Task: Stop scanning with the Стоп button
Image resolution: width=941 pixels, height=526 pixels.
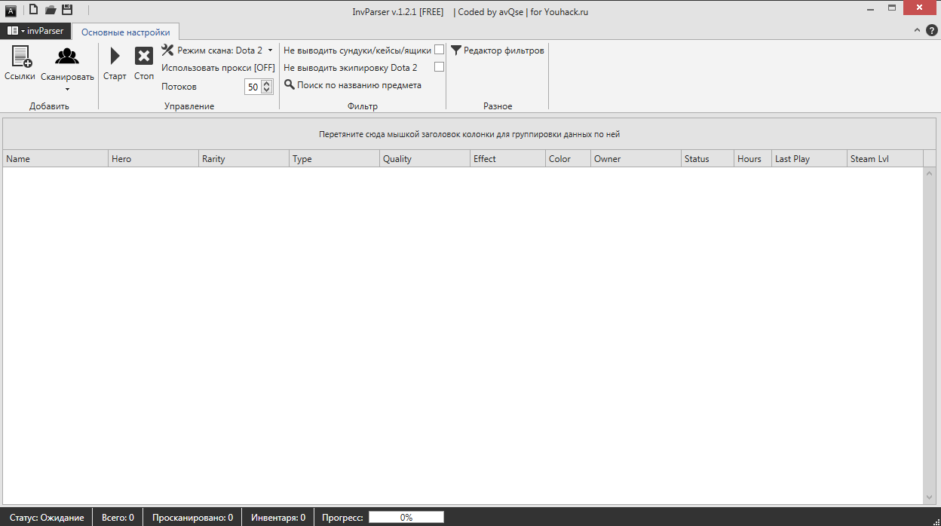Action: (x=144, y=63)
